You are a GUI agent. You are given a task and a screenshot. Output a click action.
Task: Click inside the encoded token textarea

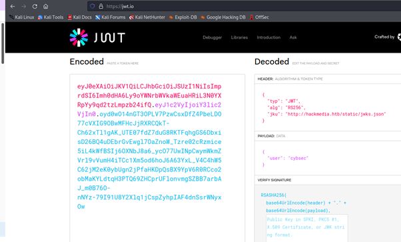point(157,158)
